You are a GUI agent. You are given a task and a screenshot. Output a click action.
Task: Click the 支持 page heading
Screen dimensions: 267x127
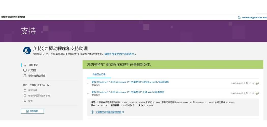point(28,31)
